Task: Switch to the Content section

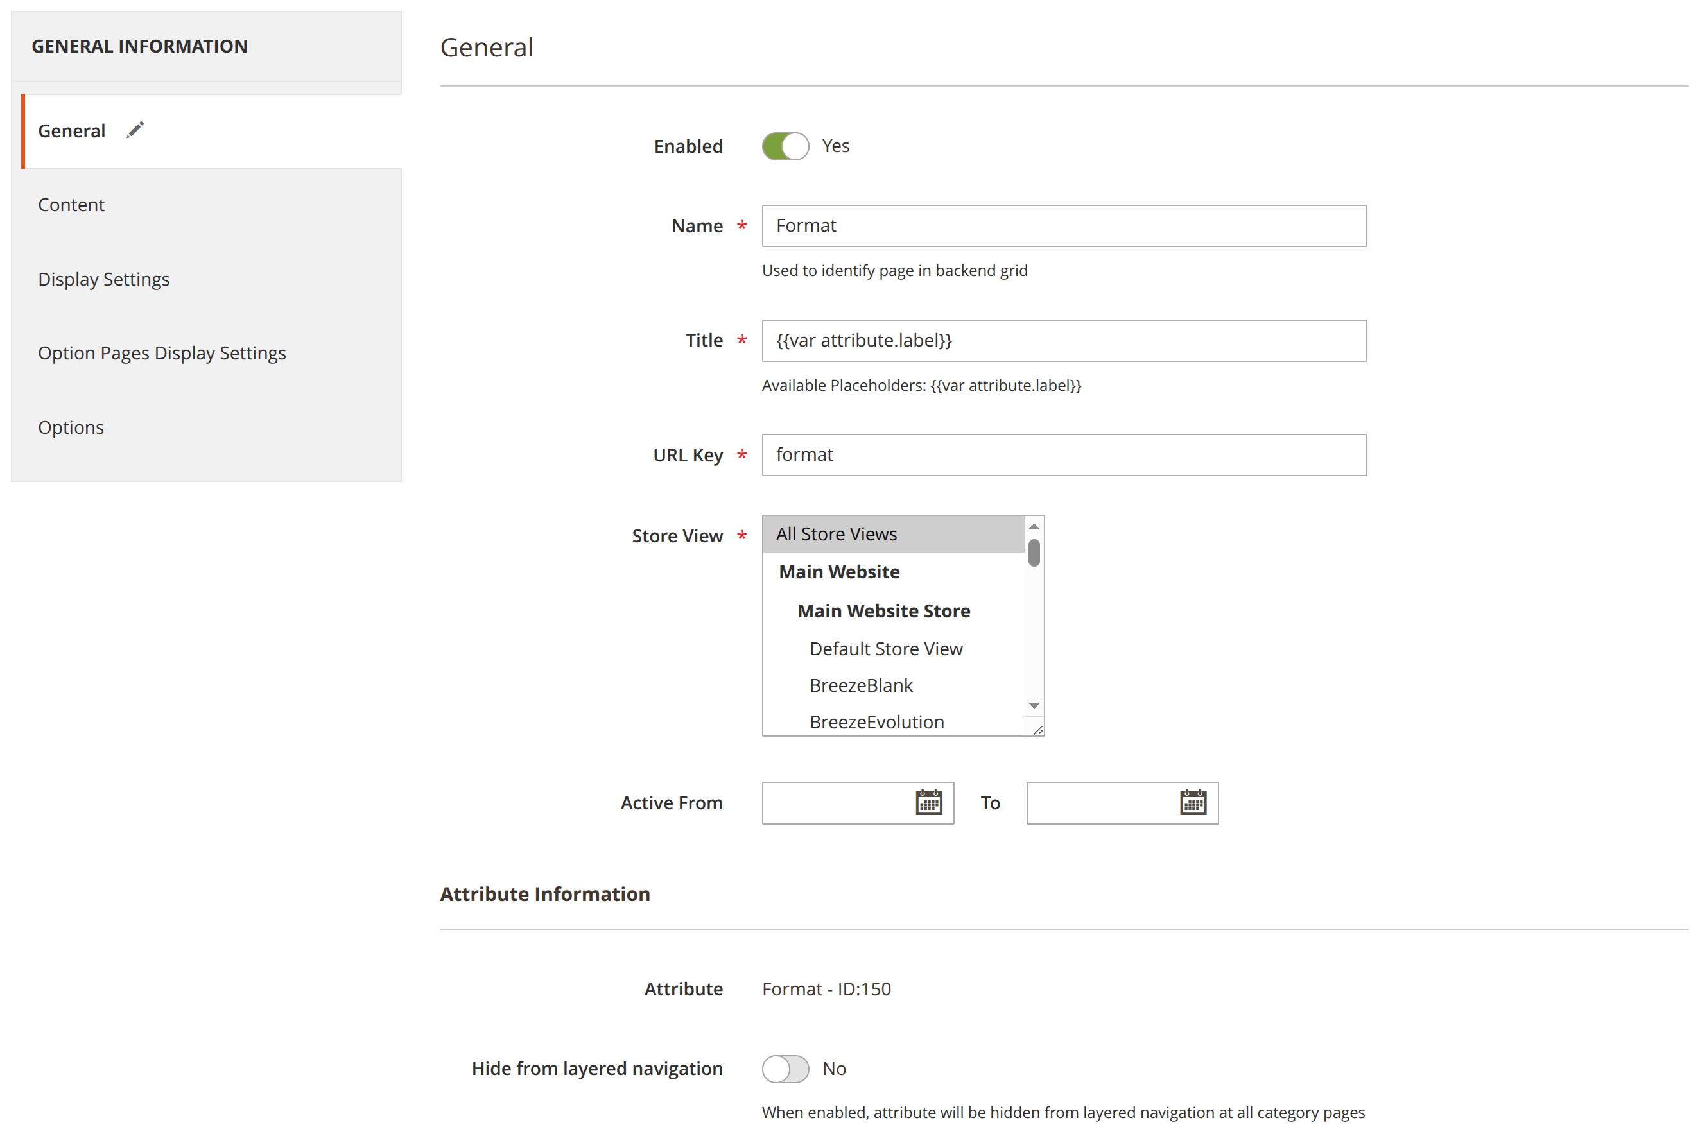Action: pyautogui.click(x=71, y=205)
